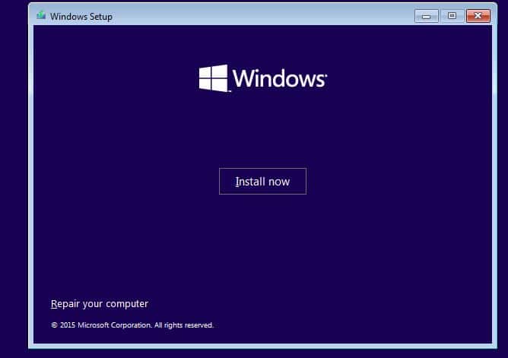The width and height of the screenshot is (508, 358).
Task: Click the trademark symbol beside Windows wordmark
Action: 326,74
